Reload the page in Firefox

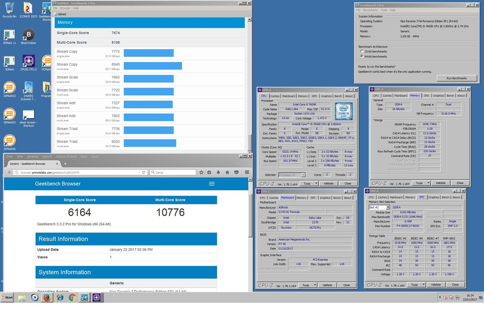point(144,172)
